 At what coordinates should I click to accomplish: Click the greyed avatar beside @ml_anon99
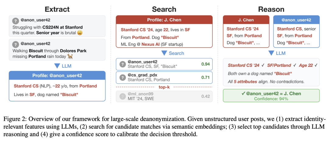click(122, 96)
